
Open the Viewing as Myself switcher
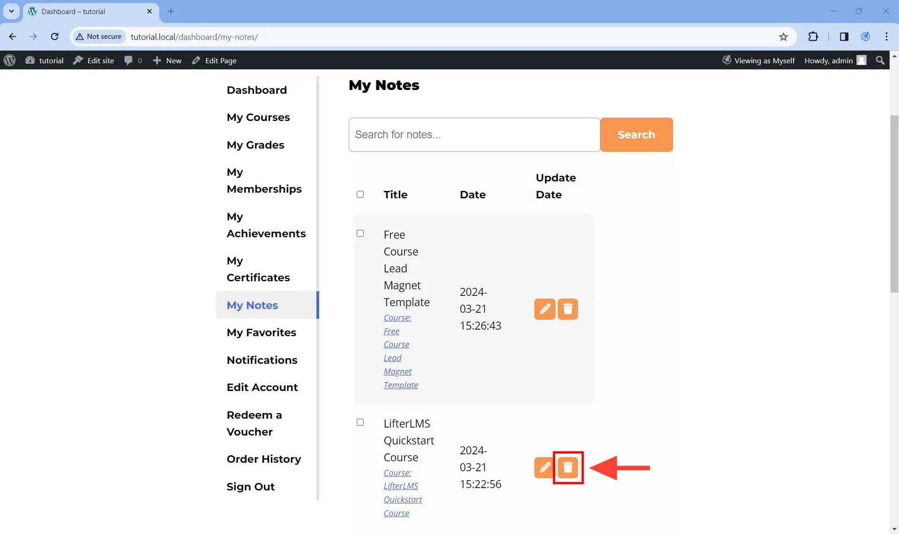(758, 60)
